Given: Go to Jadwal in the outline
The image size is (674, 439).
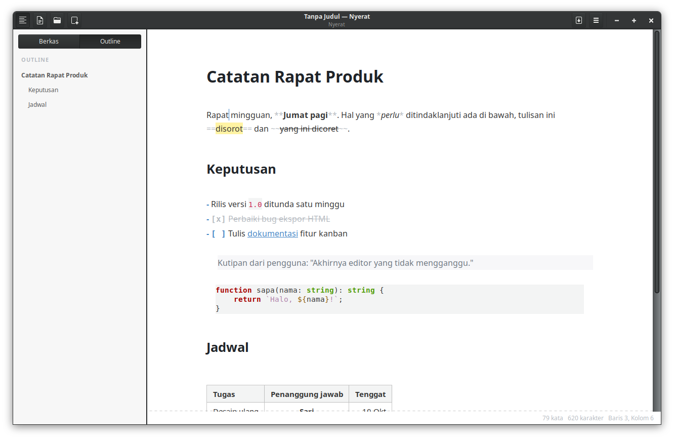Looking at the screenshot, I should [37, 105].
